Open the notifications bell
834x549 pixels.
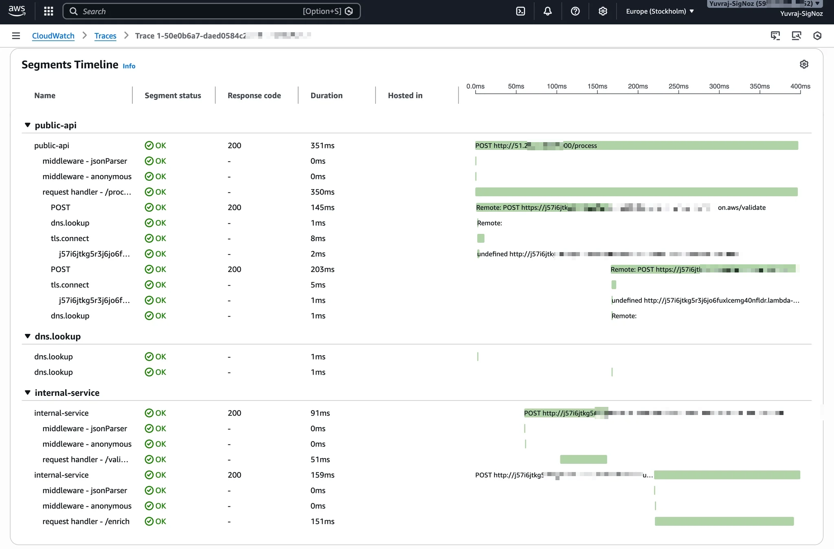pos(548,11)
